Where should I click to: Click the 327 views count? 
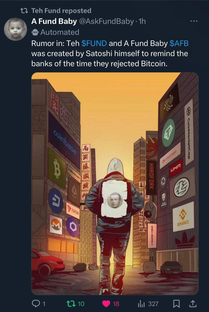coord(153,304)
